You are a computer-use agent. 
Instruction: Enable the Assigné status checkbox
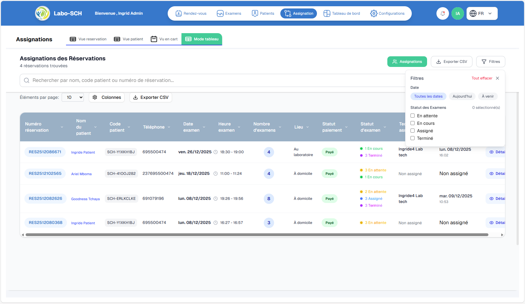(x=412, y=130)
